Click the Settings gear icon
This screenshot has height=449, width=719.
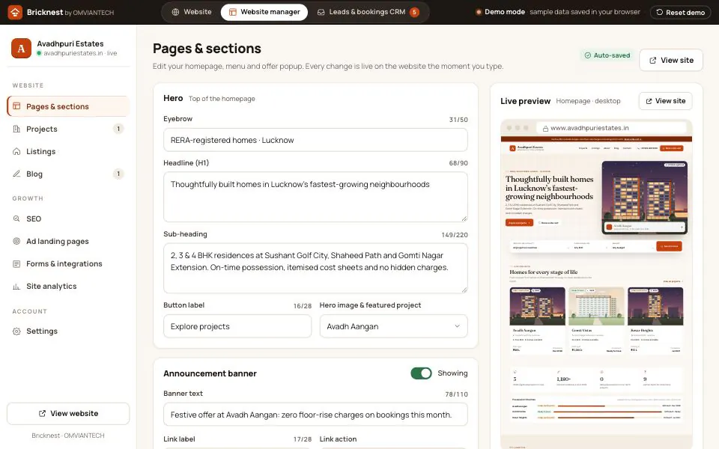click(16, 331)
